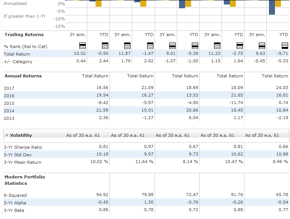Click the % Rank (Rel to Cat) label
This screenshot has height=219, width=290.
pos(26,47)
